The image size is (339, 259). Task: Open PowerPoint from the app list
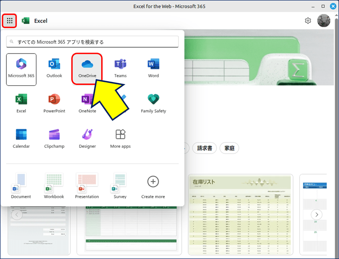click(54, 104)
